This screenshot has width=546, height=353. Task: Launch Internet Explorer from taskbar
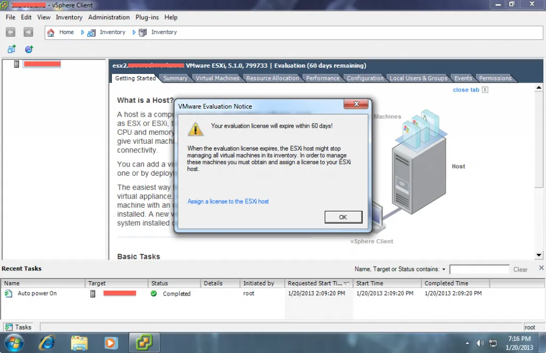pos(47,343)
